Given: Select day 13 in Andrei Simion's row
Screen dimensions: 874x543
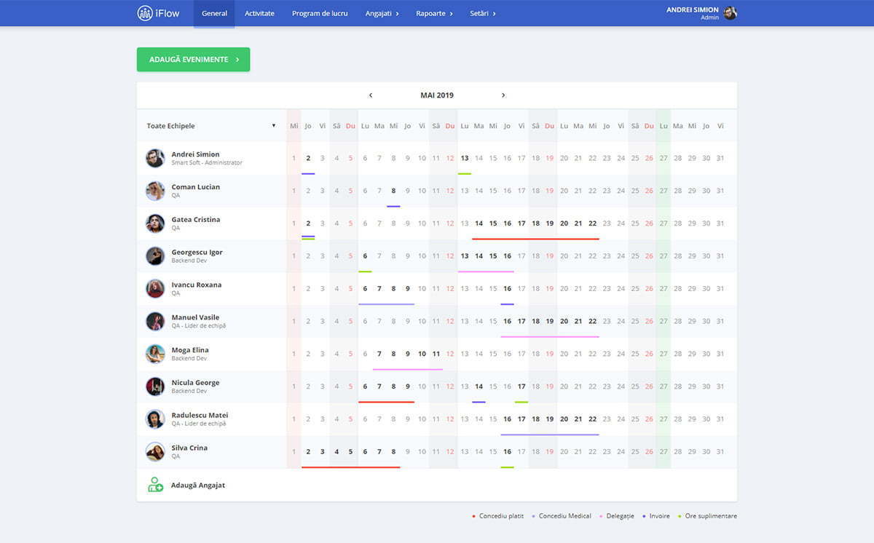Looking at the screenshot, I should pos(464,158).
